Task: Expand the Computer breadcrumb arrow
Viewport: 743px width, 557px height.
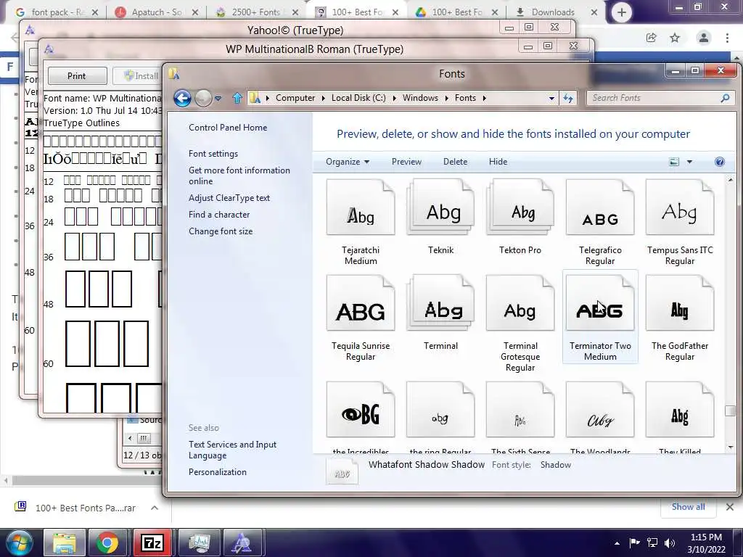Action: [323, 98]
